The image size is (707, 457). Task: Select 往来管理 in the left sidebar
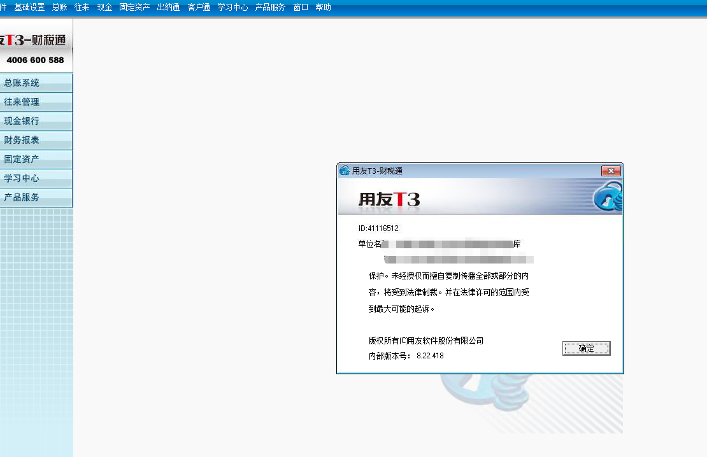(x=36, y=102)
